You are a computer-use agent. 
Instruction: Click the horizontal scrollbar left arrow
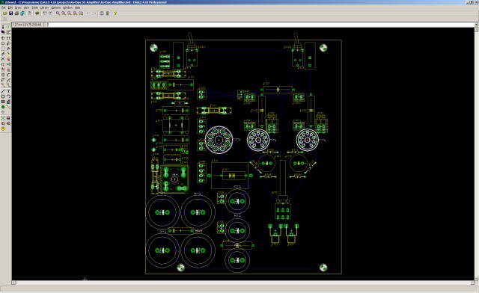coord(13,283)
